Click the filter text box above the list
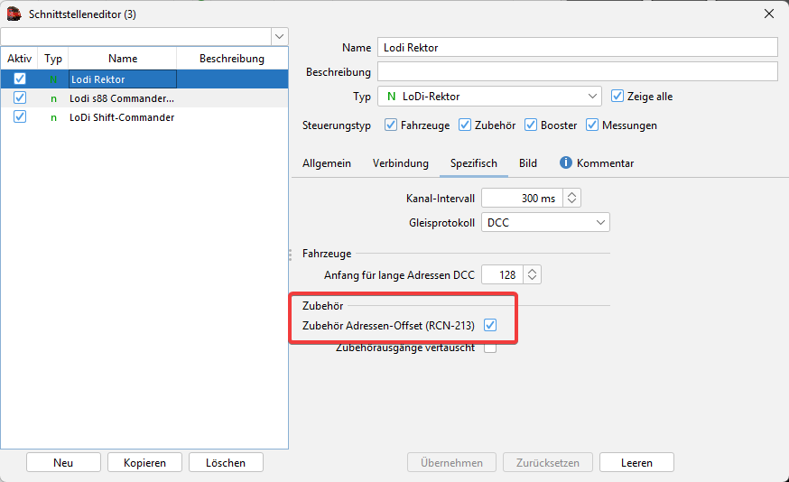 pos(135,36)
